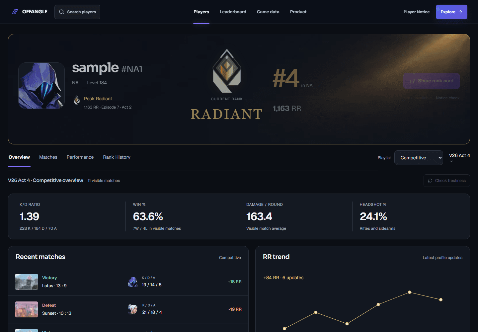This screenshot has width=478, height=332.
Task: Click the magnifier icon in player search
Action: point(61,12)
